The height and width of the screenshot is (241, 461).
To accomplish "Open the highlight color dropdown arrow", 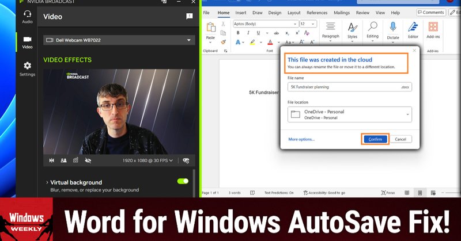I will [261, 43].
